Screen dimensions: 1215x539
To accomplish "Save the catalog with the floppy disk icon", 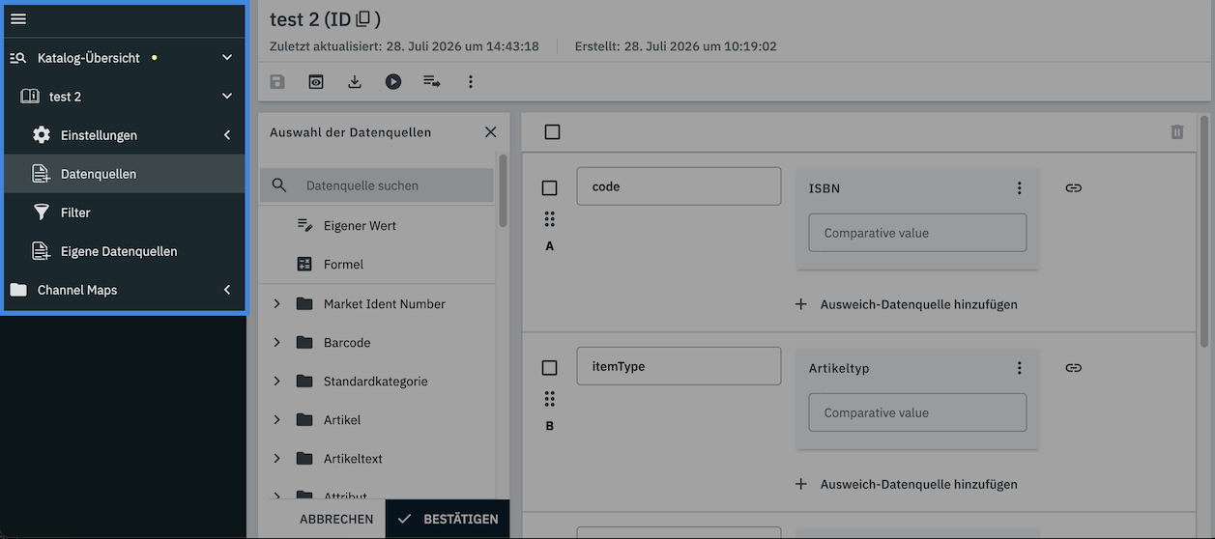I will (x=277, y=82).
